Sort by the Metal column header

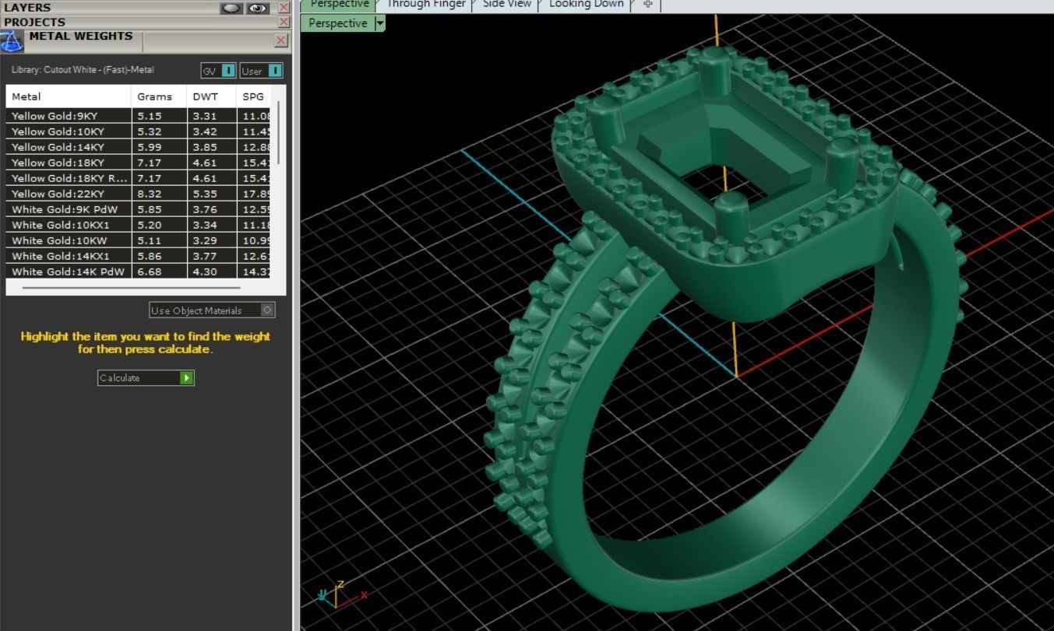(69, 96)
